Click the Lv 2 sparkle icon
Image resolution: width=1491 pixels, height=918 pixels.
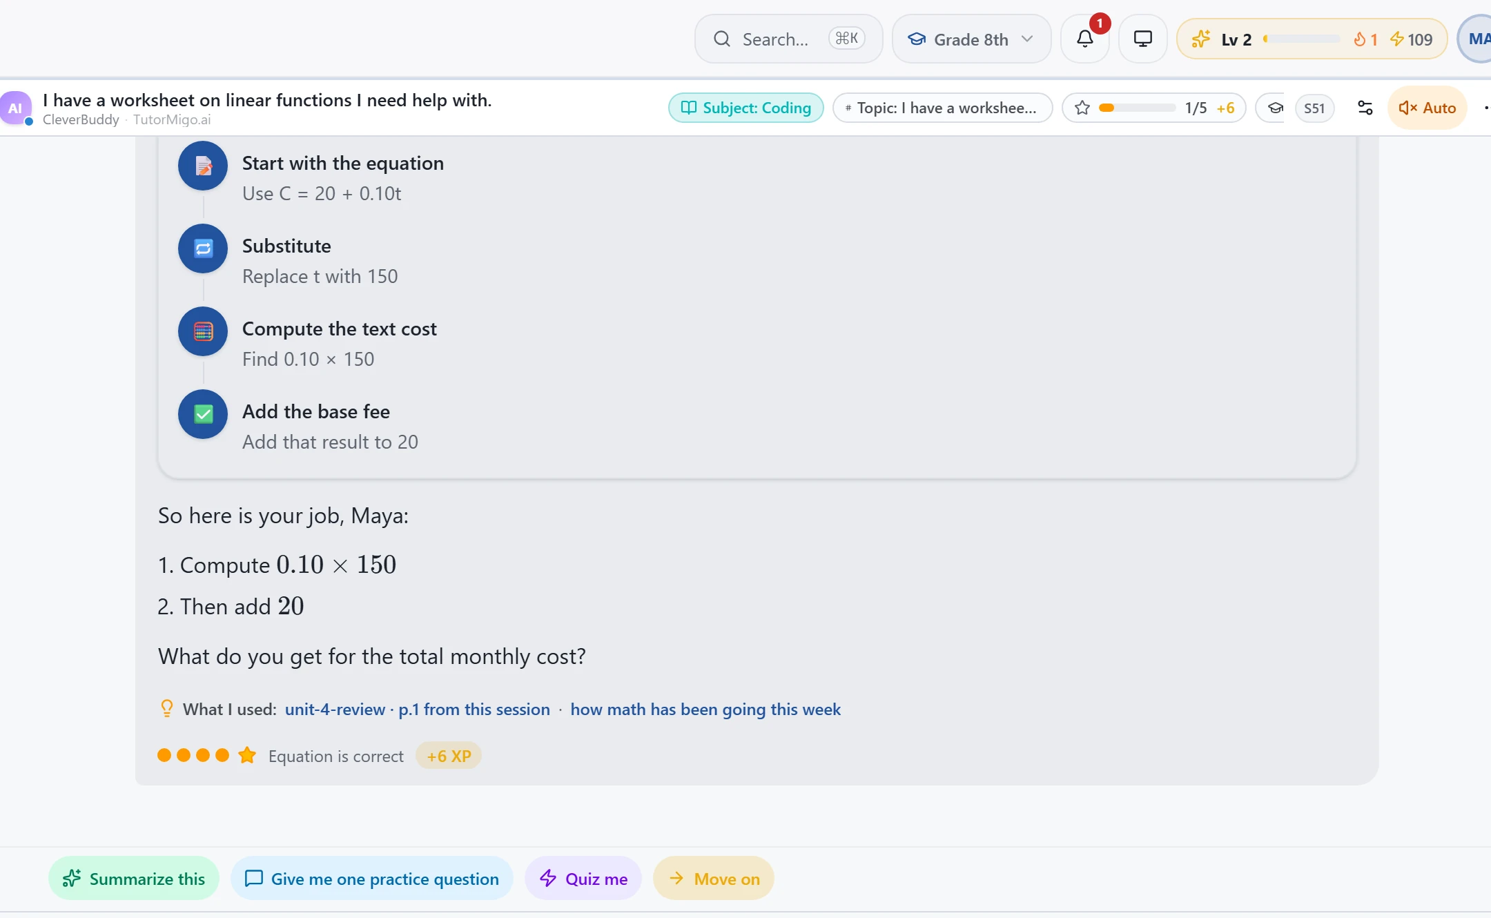click(x=1201, y=39)
